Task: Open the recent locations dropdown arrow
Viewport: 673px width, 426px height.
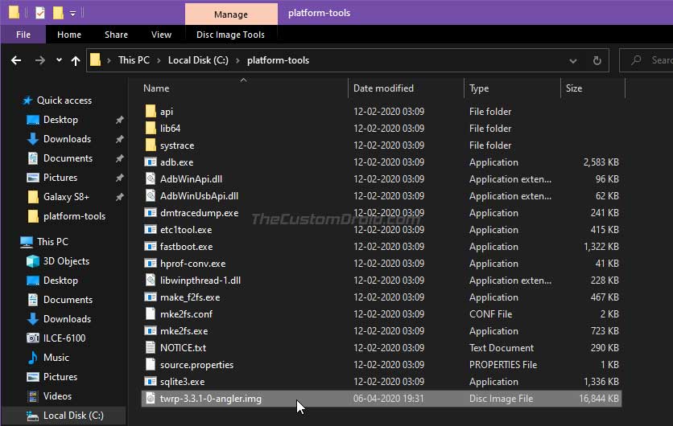Action: (59, 60)
